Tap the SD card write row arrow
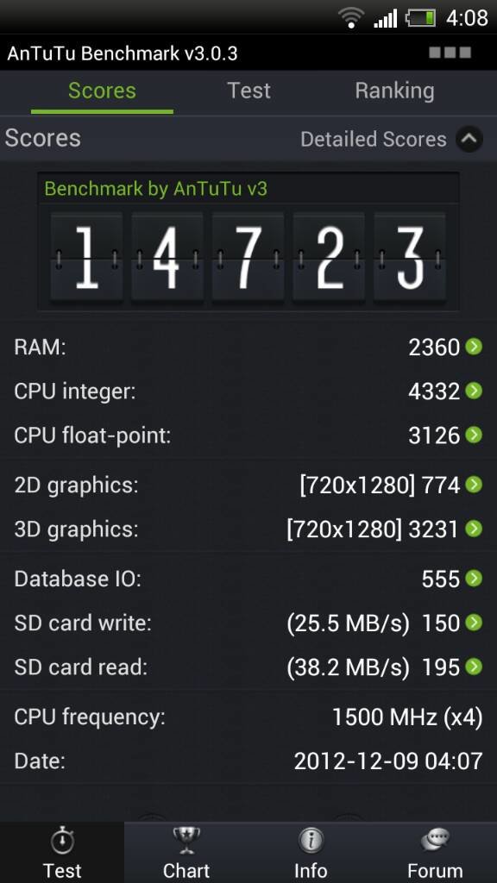 (x=474, y=623)
